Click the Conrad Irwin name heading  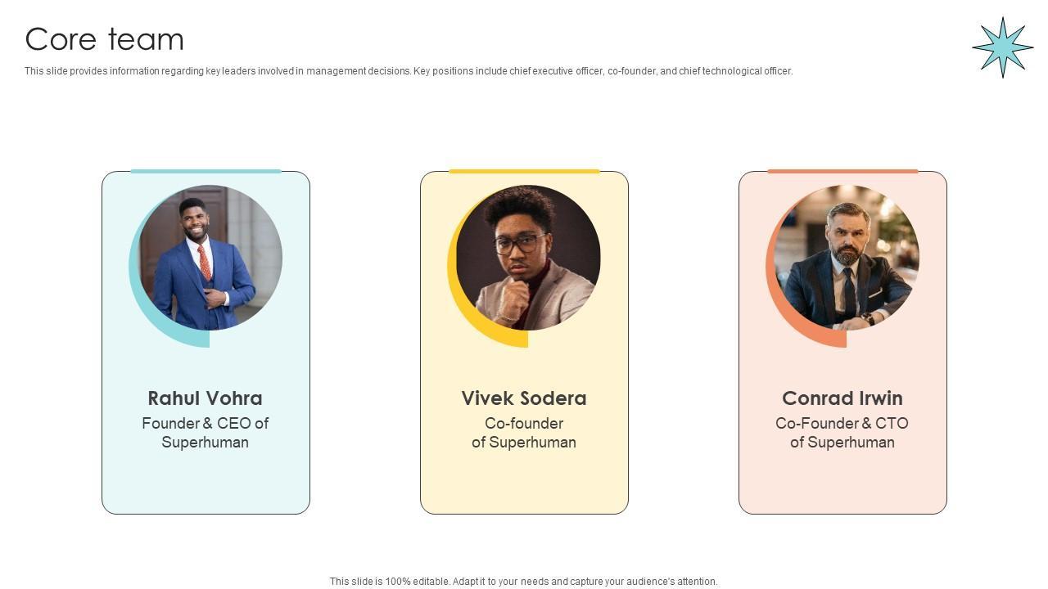click(x=842, y=398)
